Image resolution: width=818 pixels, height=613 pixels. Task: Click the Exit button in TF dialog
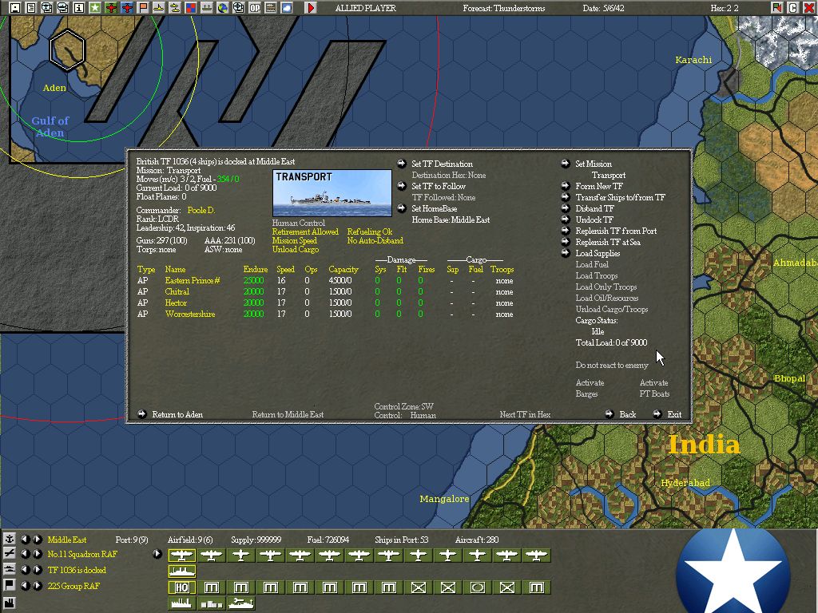click(x=674, y=414)
